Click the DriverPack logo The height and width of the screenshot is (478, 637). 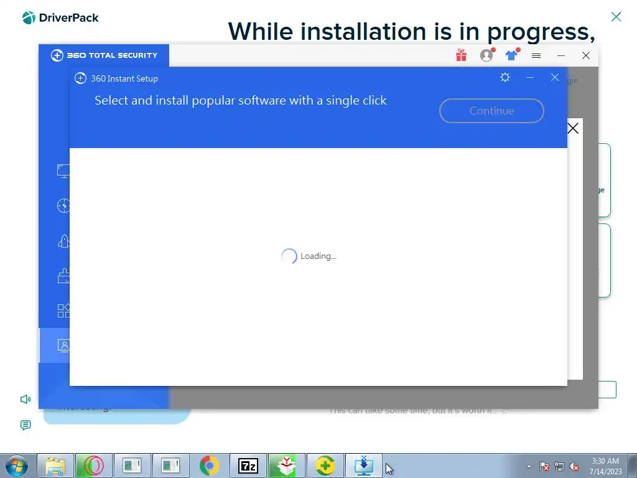(x=60, y=17)
